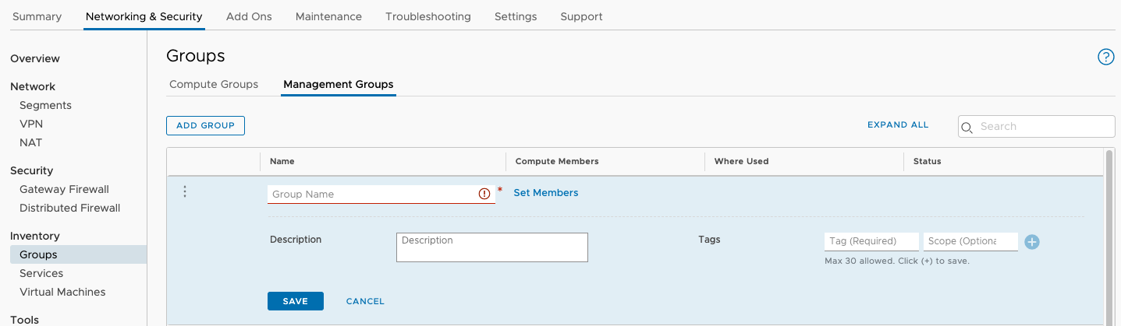Screen dimensions: 1121x326
Task: Click the help question mark icon
Action: pyautogui.click(x=1105, y=57)
